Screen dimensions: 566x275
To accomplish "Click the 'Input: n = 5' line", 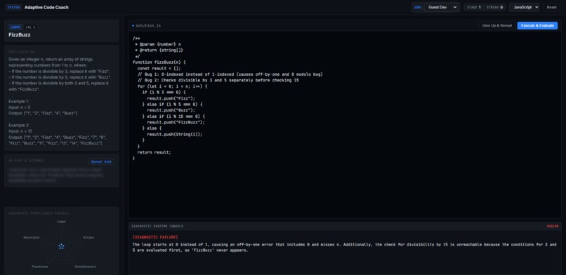I will [20, 107].
